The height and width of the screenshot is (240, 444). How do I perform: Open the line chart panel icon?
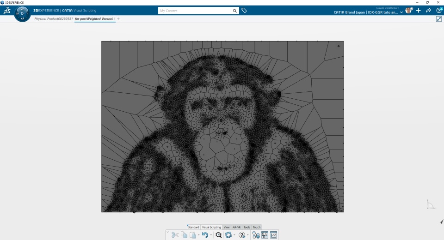coord(273,235)
